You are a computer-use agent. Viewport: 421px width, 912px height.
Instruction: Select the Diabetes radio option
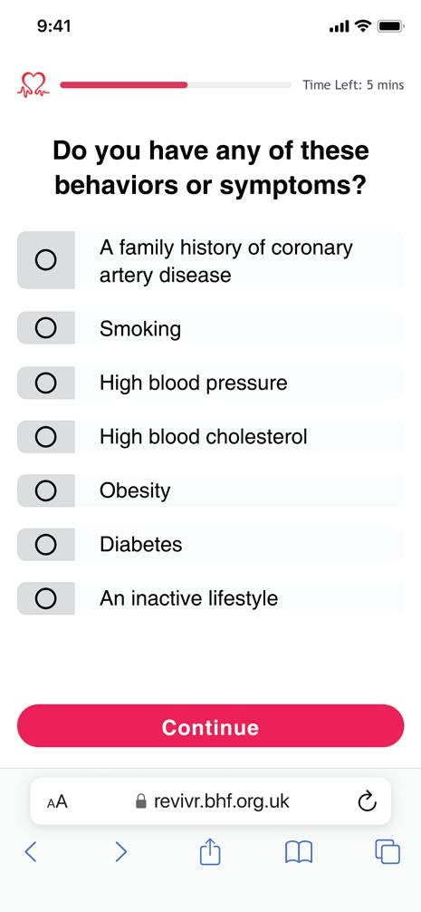(210, 545)
